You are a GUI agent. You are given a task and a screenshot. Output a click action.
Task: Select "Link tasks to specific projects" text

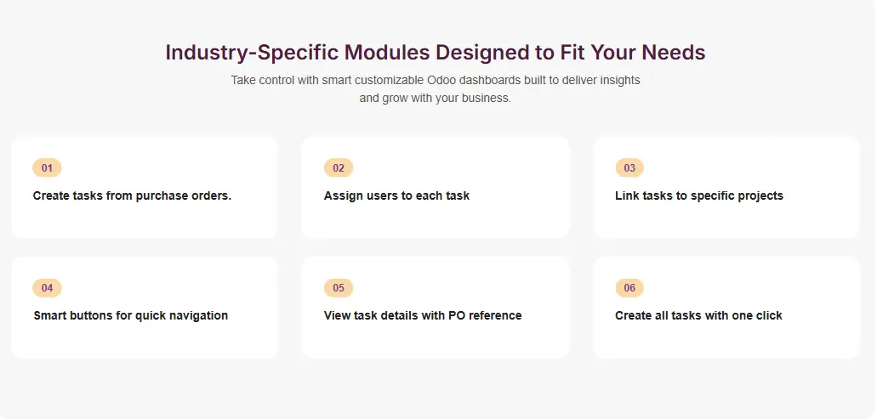coord(698,195)
